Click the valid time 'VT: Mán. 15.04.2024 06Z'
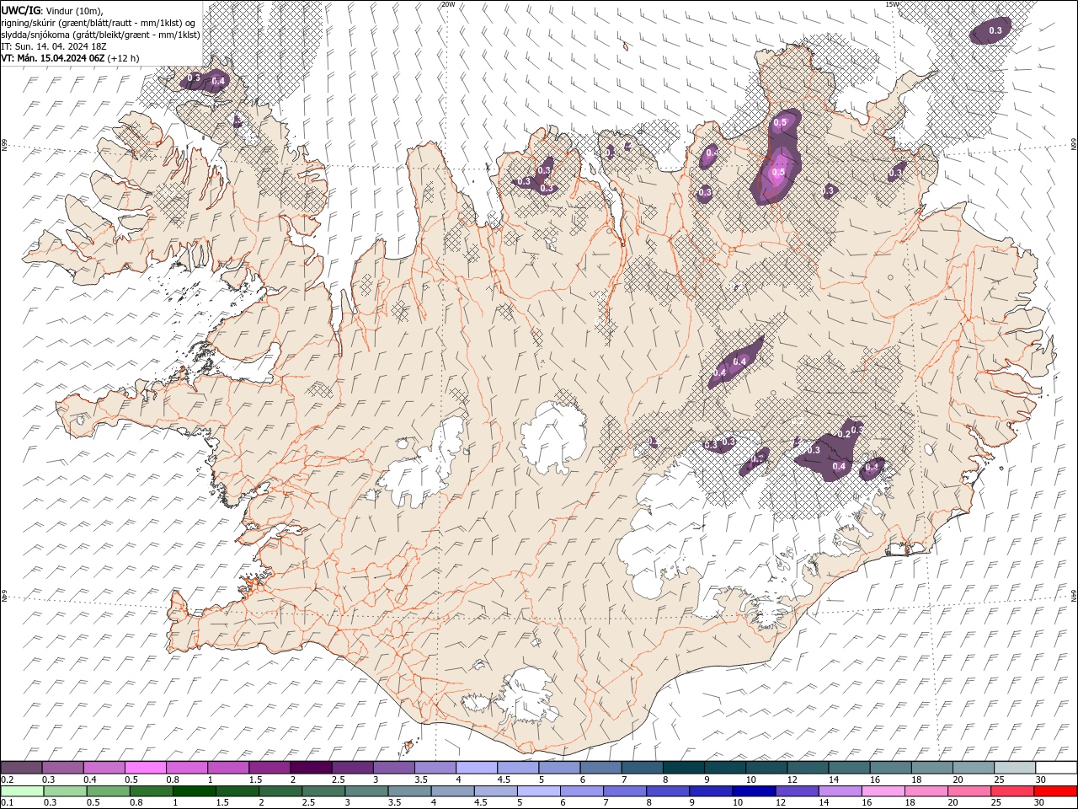The width and height of the screenshot is (1078, 809). [53, 58]
